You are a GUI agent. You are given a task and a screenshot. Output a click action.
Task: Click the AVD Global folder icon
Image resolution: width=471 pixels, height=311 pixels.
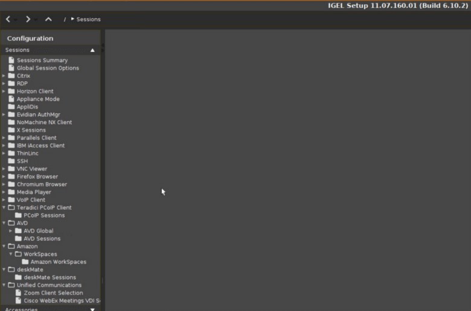(x=18, y=231)
